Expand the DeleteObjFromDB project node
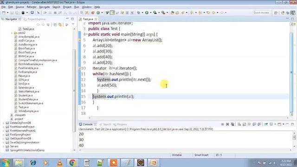 (3, 123)
